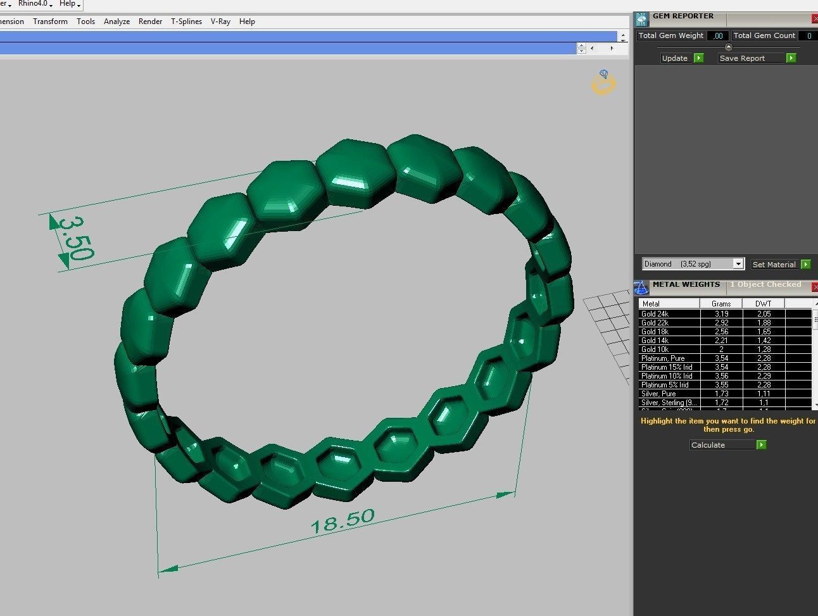The height and width of the screenshot is (616, 818).
Task: Select the Platinum, Pure row
Action: (x=726, y=358)
